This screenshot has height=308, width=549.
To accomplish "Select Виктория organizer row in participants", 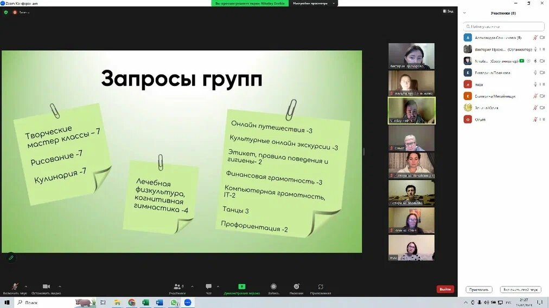I will coord(503,49).
